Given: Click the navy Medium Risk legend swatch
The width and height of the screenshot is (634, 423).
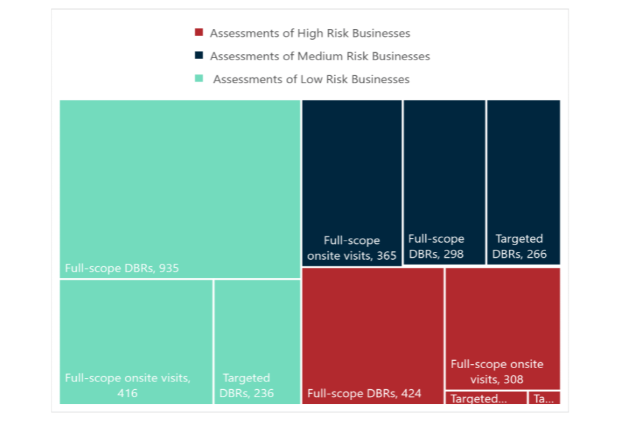Looking at the screenshot, I should 199,56.
